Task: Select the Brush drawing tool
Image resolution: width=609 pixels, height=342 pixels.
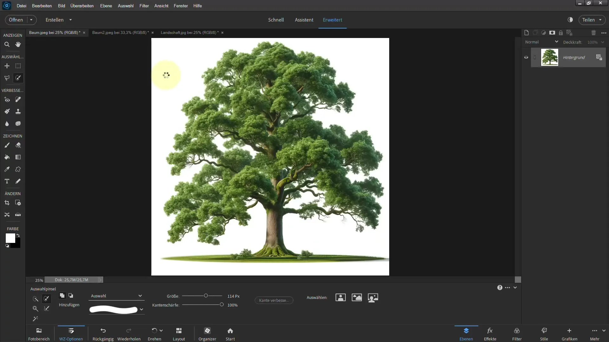Action: coord(7,145)
